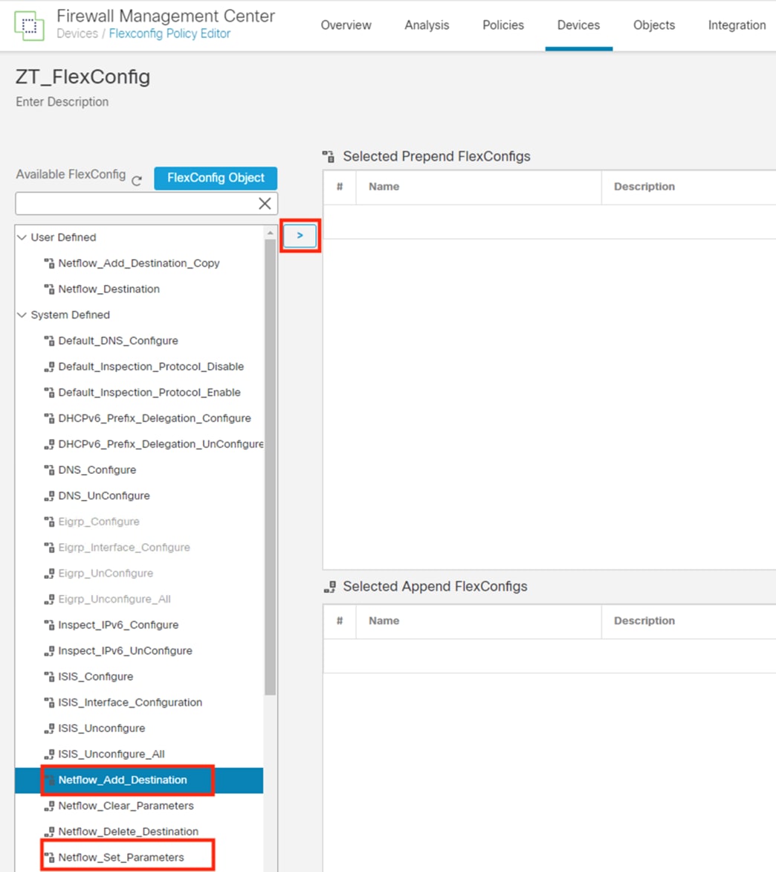Click the icon beside ISIS_Unconfigure_All
The width and height of the screenshot is (776, 872).
(50, 754)
